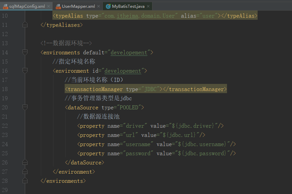
Task: Click the comment <!--数据源环境-->
Action: [x=66, y=43]
